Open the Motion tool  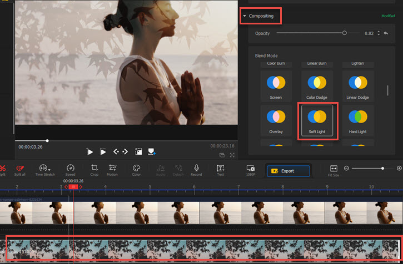(112, 168)
